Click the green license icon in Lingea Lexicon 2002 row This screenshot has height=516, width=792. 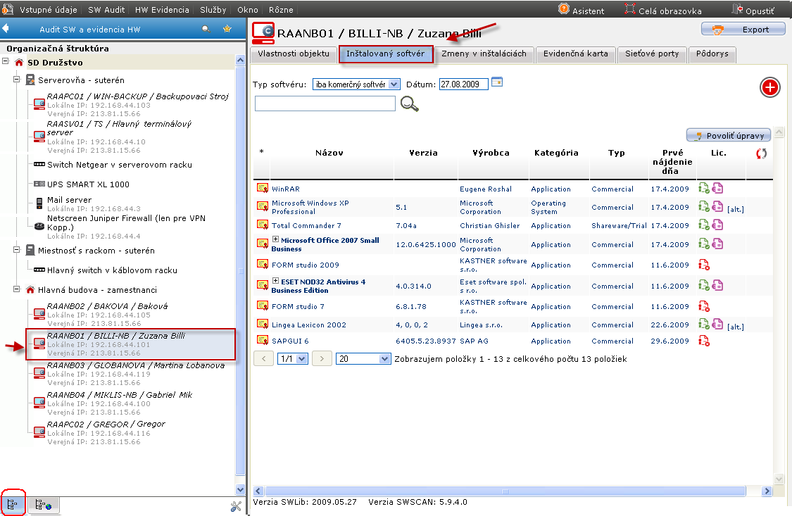point(703,324)
